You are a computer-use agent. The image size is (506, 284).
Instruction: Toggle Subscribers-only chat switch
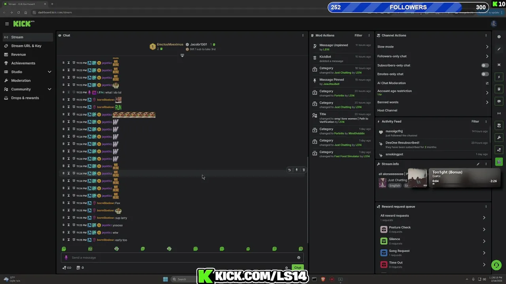tap(485, 65)
